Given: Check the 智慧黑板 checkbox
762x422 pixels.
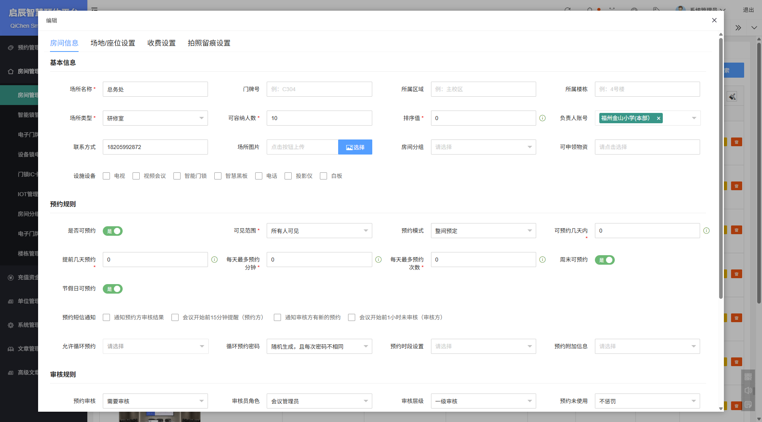Looking at the screenshot, I should (x=218, y=176).
